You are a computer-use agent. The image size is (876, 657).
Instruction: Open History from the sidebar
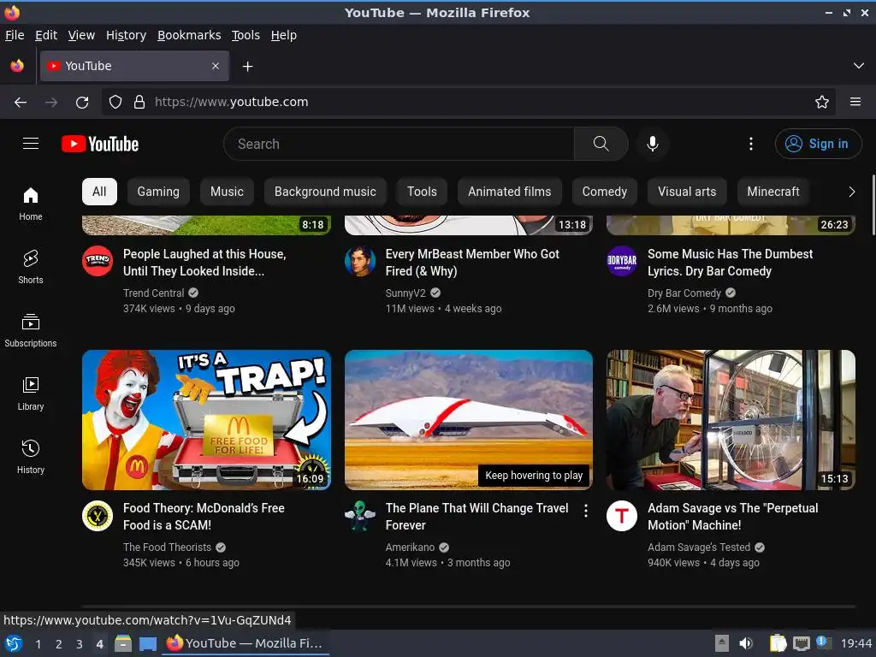31,457
